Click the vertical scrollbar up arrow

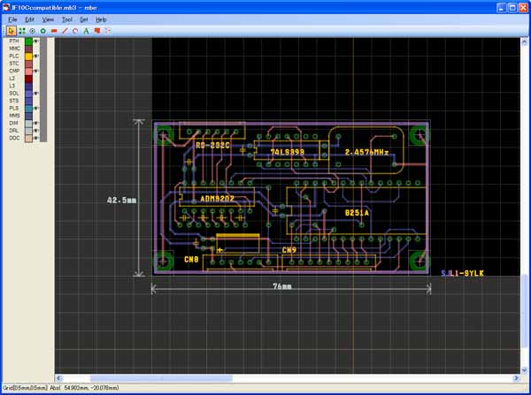pos(524,42)
